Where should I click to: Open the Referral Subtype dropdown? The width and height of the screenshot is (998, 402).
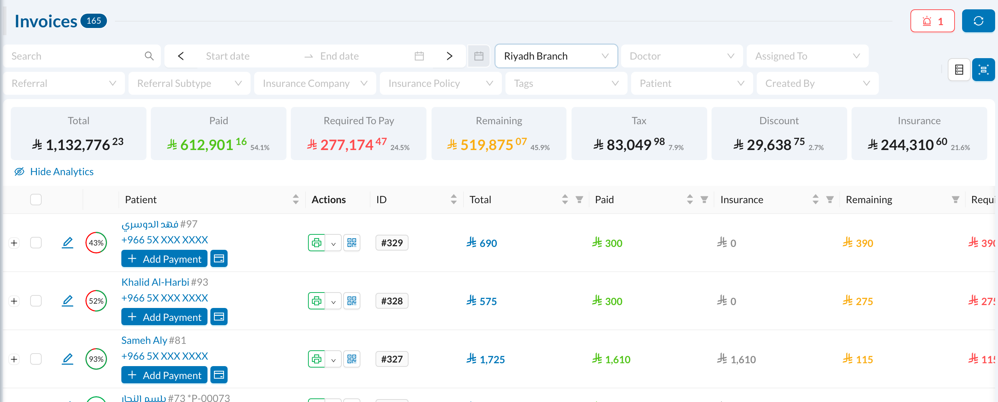(189, 83)
